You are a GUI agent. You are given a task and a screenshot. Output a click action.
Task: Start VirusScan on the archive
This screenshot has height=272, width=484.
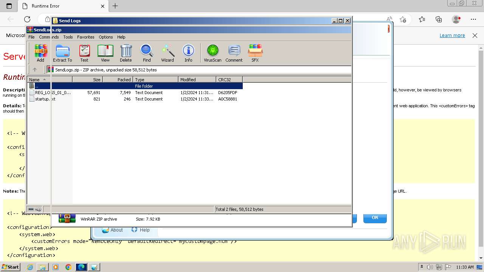pos(213,53)
